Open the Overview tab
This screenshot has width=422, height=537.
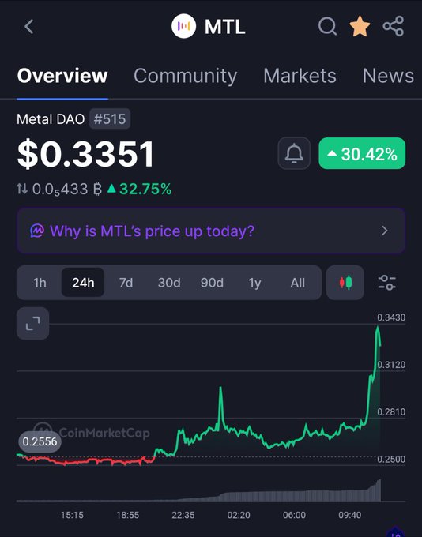[x=62, y=76]
